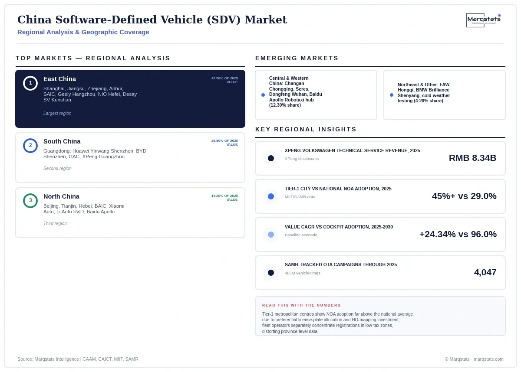Click the 42.50% of 2025 value label
Screen dimensions: 521x372
224,80
